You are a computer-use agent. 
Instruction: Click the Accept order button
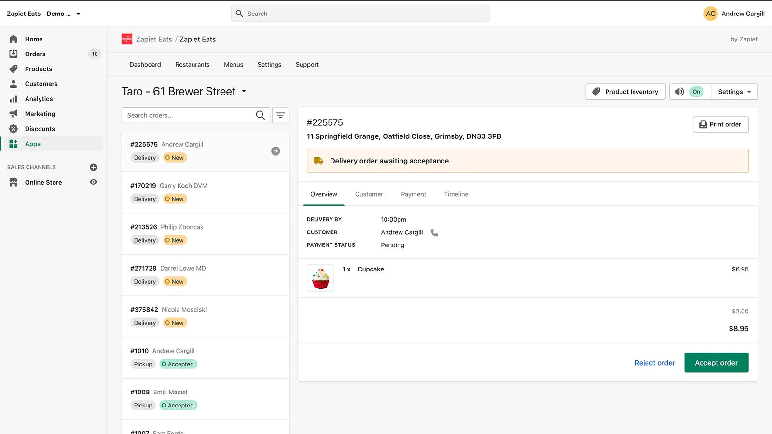coord(716,363)
